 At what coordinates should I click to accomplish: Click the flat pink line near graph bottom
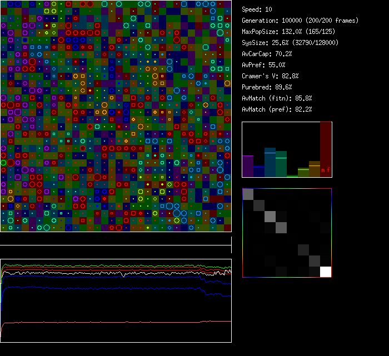tap(111, 322)
